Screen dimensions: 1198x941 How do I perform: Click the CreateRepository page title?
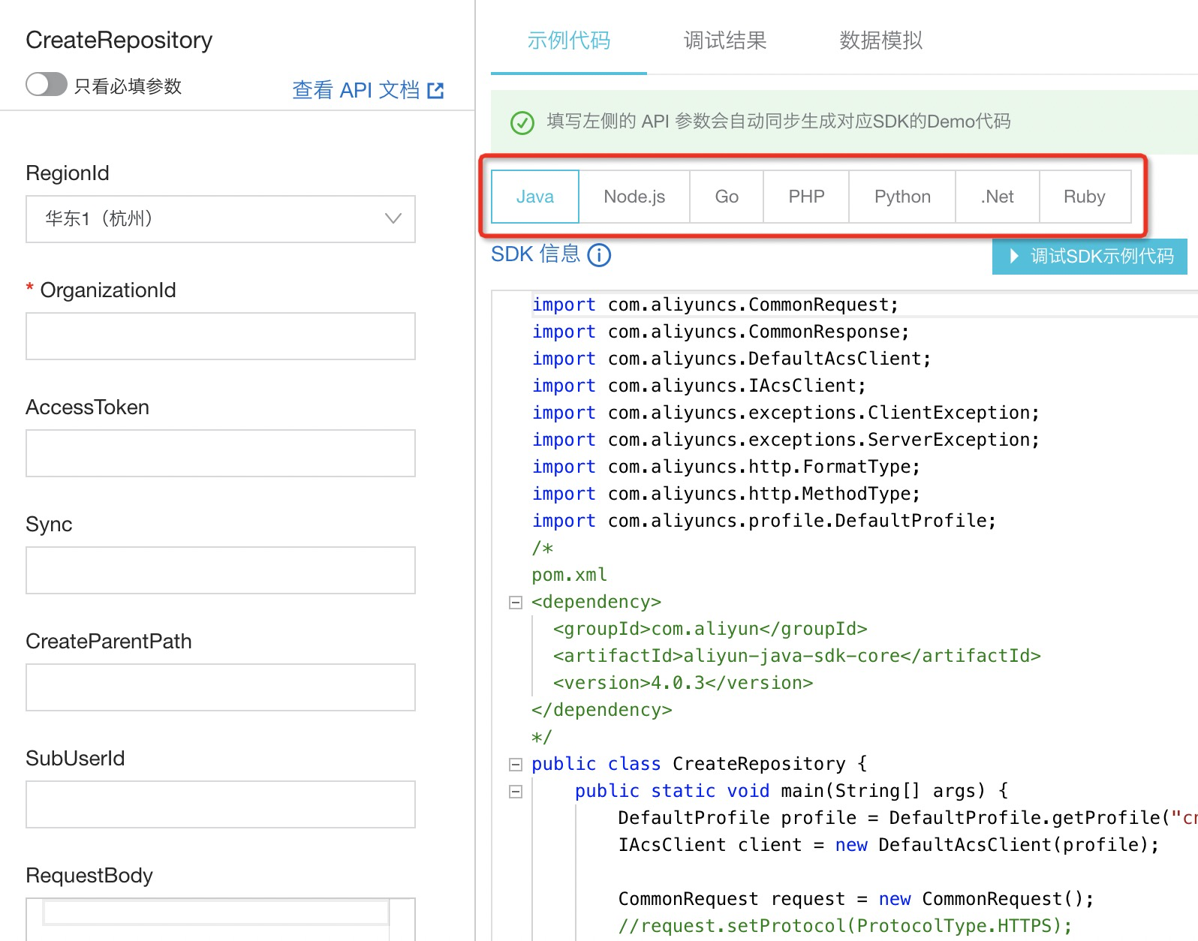(x=119, y=40)
